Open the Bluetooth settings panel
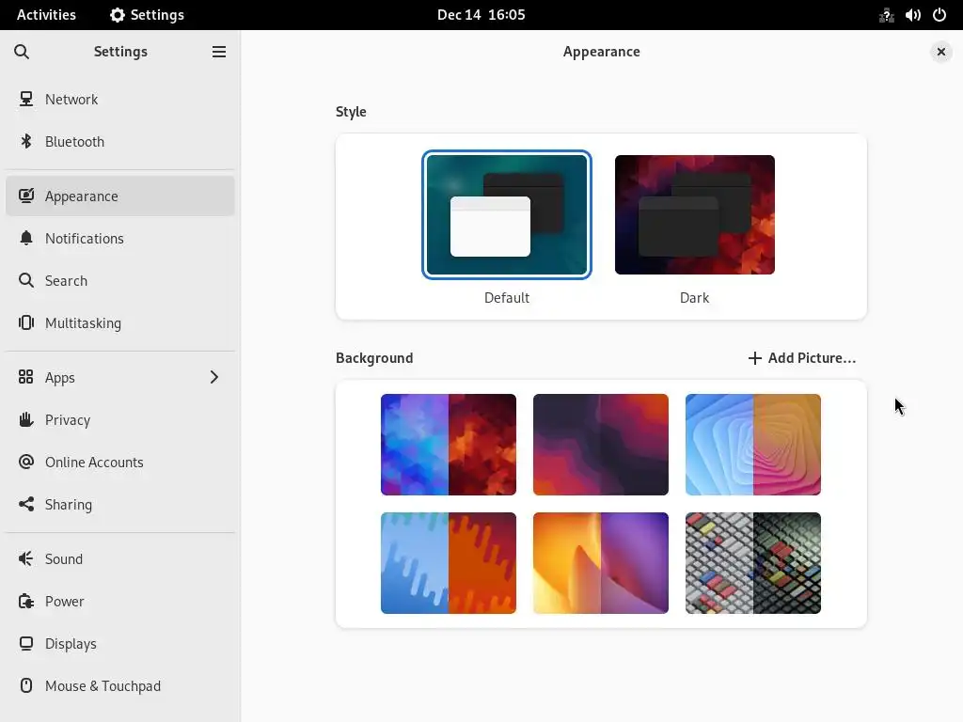This screenshot has width=963, height=722. tap(120, 141)
